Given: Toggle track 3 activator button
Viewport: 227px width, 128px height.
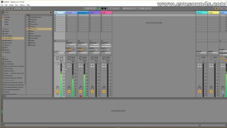Looking at the screenshot, I should pyautogui.click(x=81, y=91).
